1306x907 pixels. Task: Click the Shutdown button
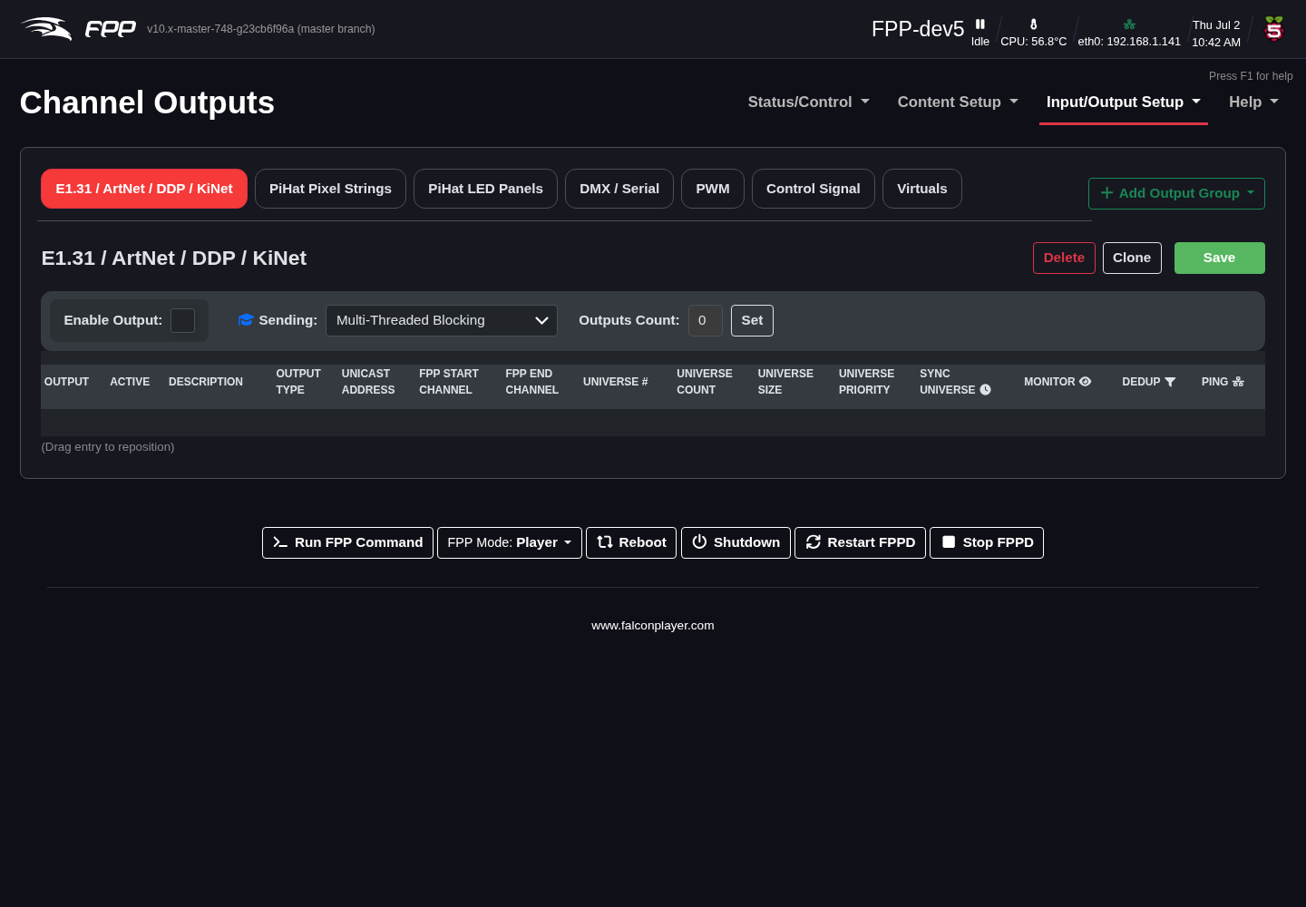tap(736, 542)
